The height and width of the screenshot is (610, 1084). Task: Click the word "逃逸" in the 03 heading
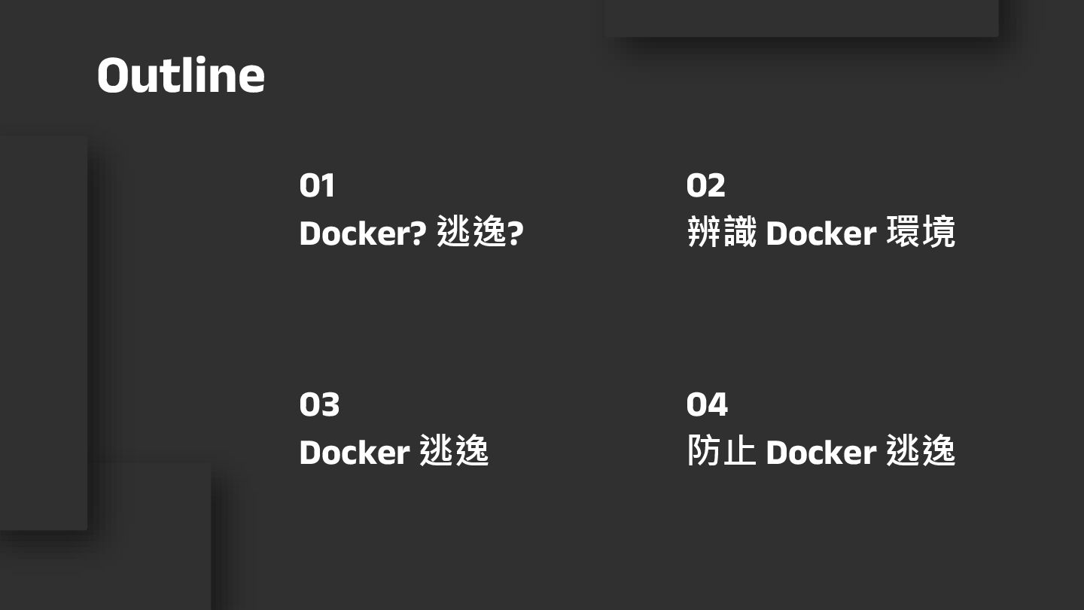pos(454,452)
